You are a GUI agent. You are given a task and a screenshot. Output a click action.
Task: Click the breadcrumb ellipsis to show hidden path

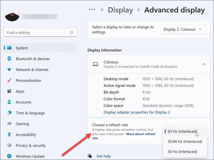point(92,9)
